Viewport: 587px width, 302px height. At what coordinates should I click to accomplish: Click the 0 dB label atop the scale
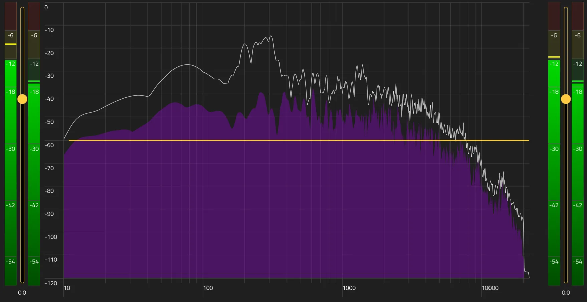46,7
